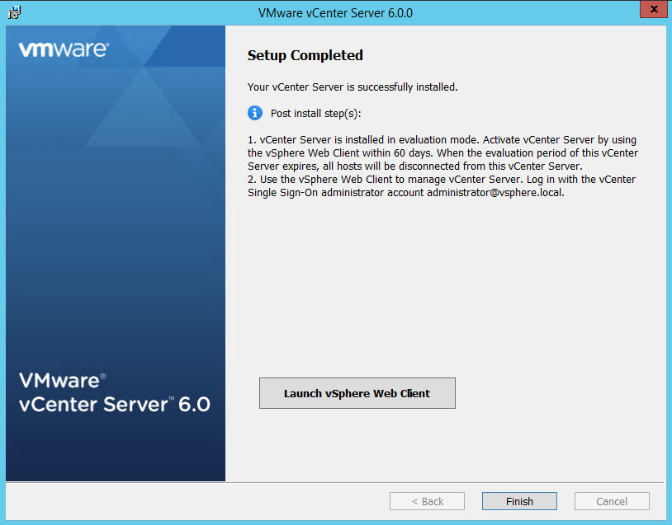Image resolution: width=672 pixels, height=525 pixels.
Task: Close the installer window with the X button
Action: 653,9
